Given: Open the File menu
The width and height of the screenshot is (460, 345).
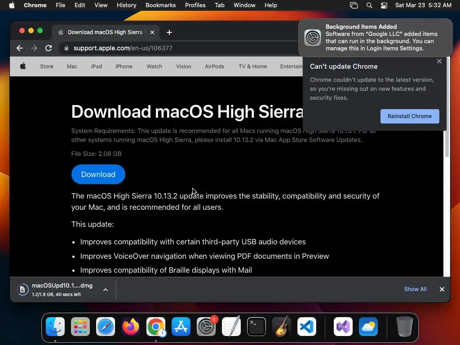Looking at the screenshot, I should click(x=61, y=5).
